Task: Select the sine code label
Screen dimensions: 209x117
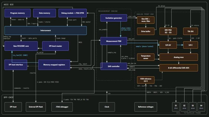Action: pos(132,17)
